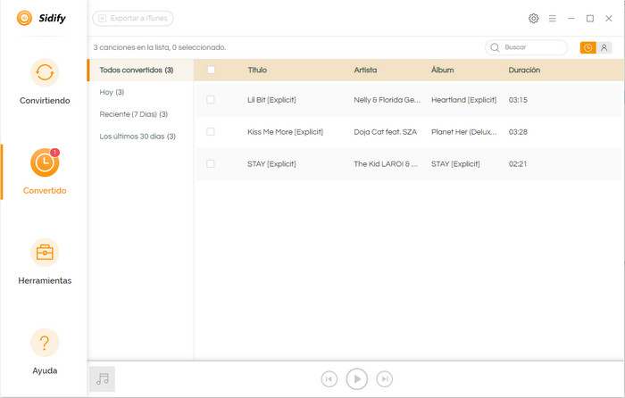Click the red notification badge on Convertido
The height and width of the screenshot is (398, 625).
point(54,153)
